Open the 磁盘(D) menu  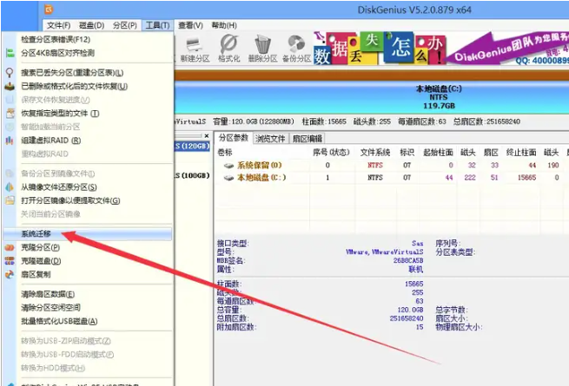tap(91, 25)
